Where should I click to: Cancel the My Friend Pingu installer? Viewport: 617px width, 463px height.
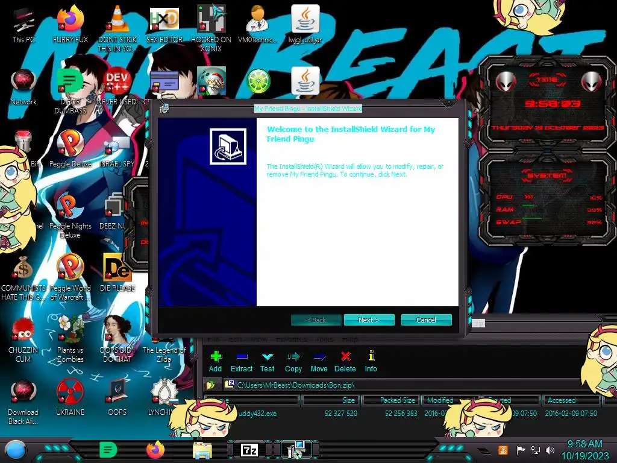426,320
